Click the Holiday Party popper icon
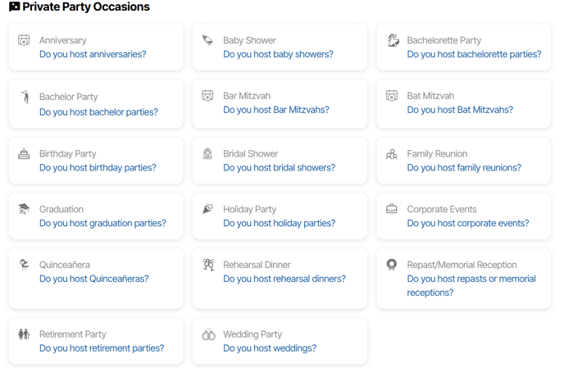The image size is (564, 368). [x=207, y=209]
